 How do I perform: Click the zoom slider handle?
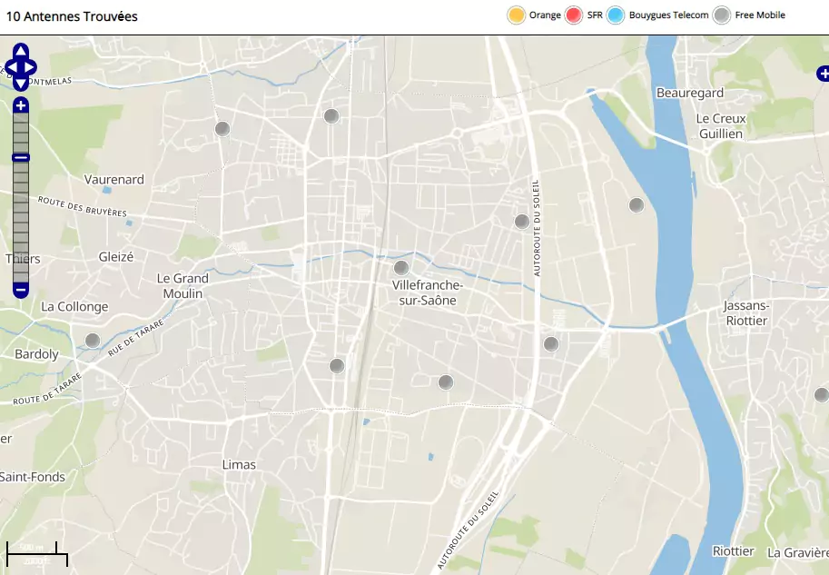[x=21, y=157]
